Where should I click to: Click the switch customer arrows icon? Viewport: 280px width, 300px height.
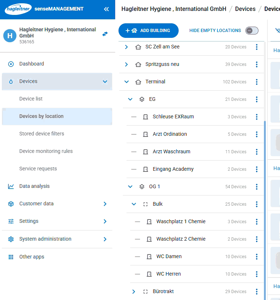105,33
